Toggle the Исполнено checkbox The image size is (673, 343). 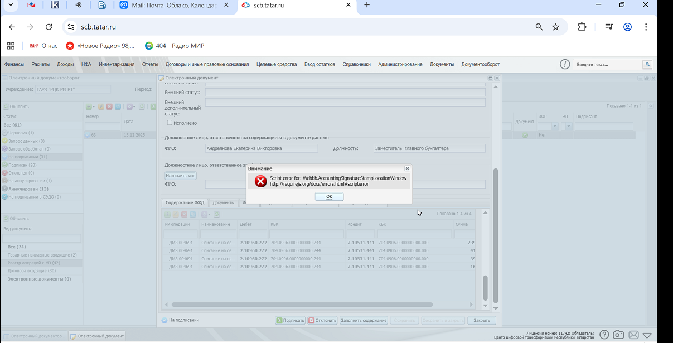pyautogui.click(x=170, y=123)
